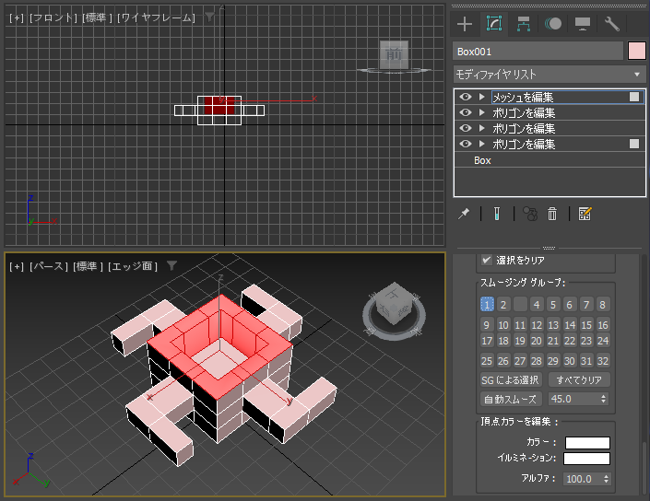Image resolution: width=650 pixels, height=501 pixels.
Task: Open [標準] menu in Front viewport
Action: coord(97,17)
